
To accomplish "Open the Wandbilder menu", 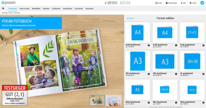I will click(36, 9).
